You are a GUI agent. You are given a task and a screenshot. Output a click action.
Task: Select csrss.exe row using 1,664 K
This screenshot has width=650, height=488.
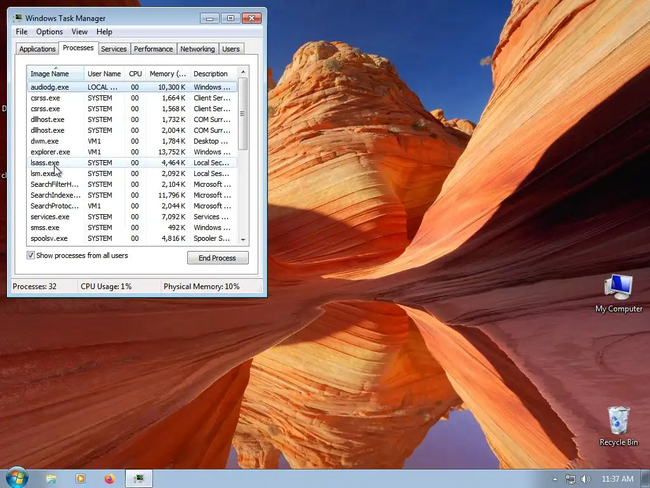[132, 98]
